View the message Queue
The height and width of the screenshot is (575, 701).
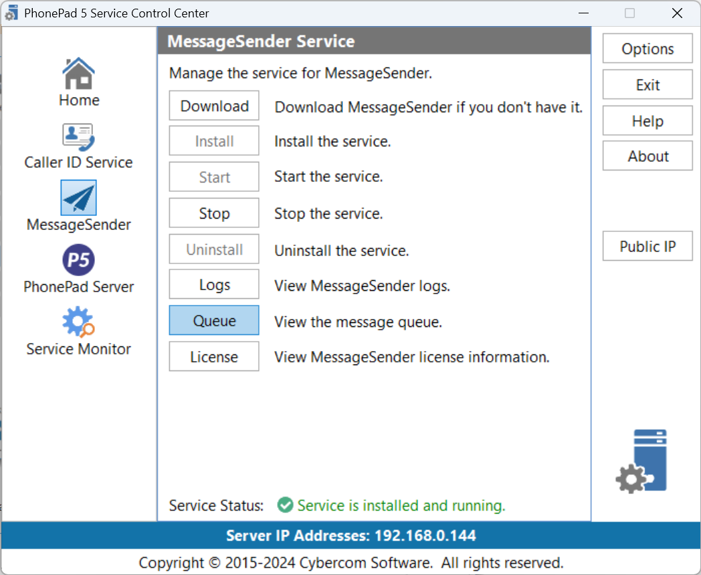(214, 320)
